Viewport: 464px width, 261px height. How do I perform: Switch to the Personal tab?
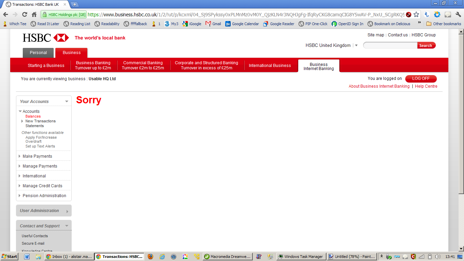tap(38, 53)
